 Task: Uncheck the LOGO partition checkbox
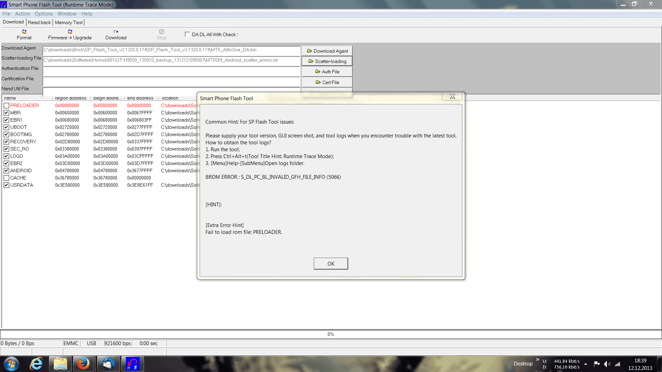tap(6, 156)
